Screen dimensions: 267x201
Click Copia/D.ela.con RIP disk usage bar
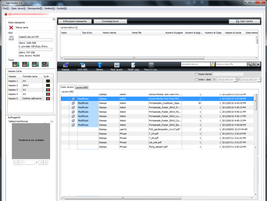pyautogui.click(x=35, y=40)
